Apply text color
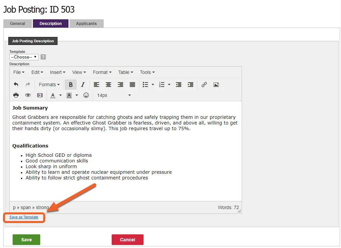The image size is (341, 248). pyautogui.click(x=53, y=95)
